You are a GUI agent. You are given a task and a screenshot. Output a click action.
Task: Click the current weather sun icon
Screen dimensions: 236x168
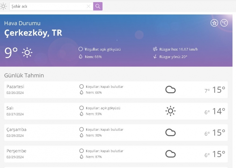27,53
